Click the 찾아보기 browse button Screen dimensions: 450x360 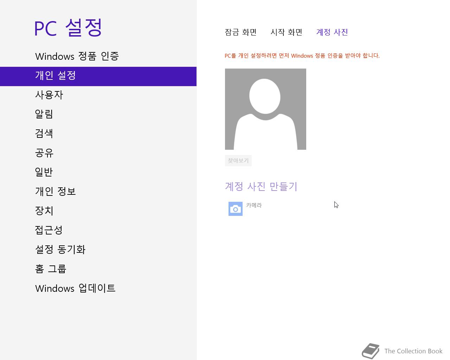click(238, 161)
